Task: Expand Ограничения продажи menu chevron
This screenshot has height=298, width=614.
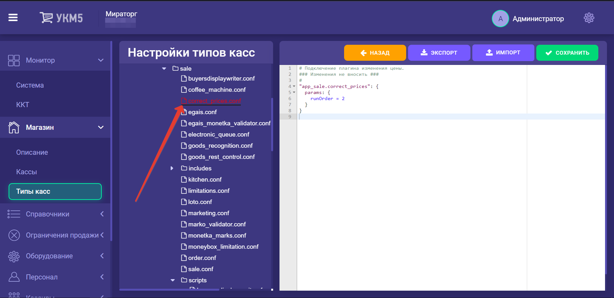Action: tap(102, 235)
